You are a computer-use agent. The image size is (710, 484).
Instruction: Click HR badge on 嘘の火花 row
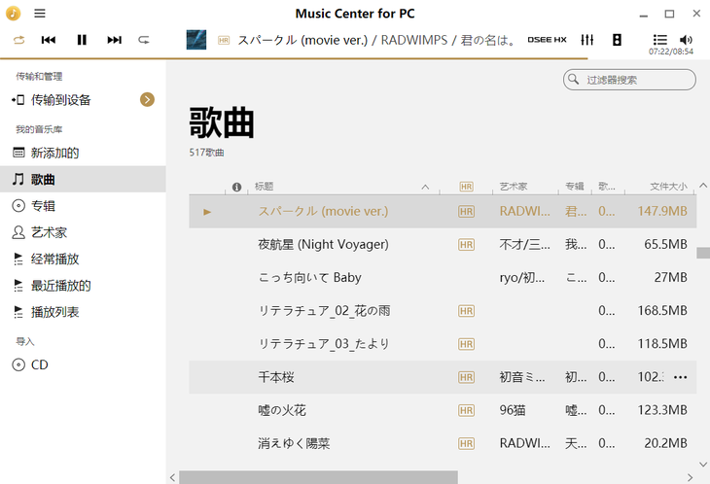[467, 410]
